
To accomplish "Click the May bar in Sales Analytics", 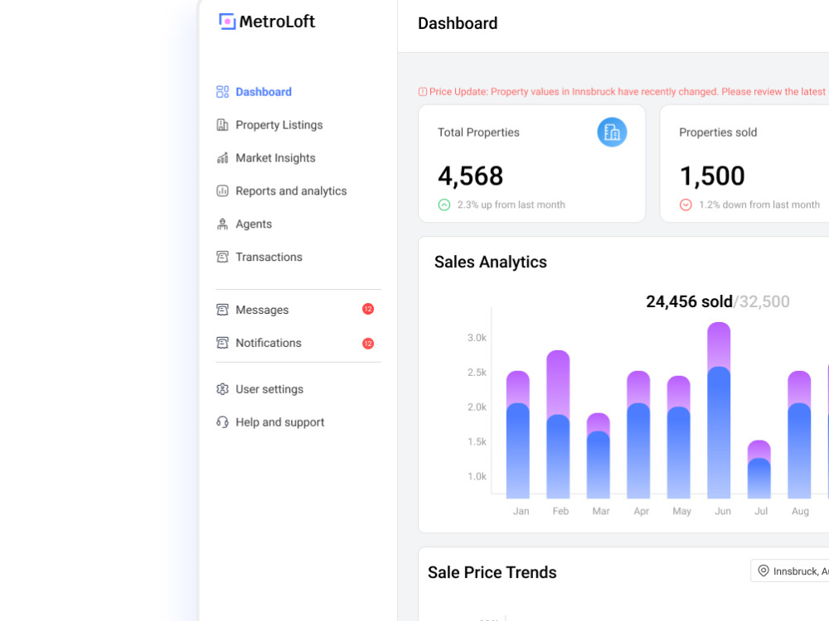I will [678, 437].
